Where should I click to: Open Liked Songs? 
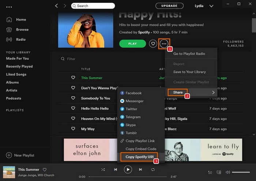(x=16, y=74)
